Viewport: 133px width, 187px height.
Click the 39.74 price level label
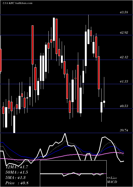124,130
